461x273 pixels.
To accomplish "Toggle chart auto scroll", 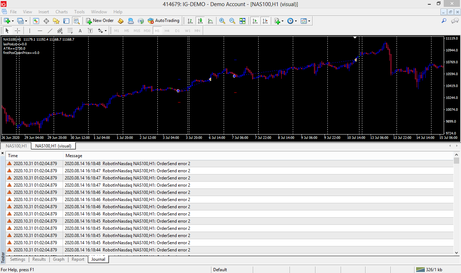I will coord(255,21).
